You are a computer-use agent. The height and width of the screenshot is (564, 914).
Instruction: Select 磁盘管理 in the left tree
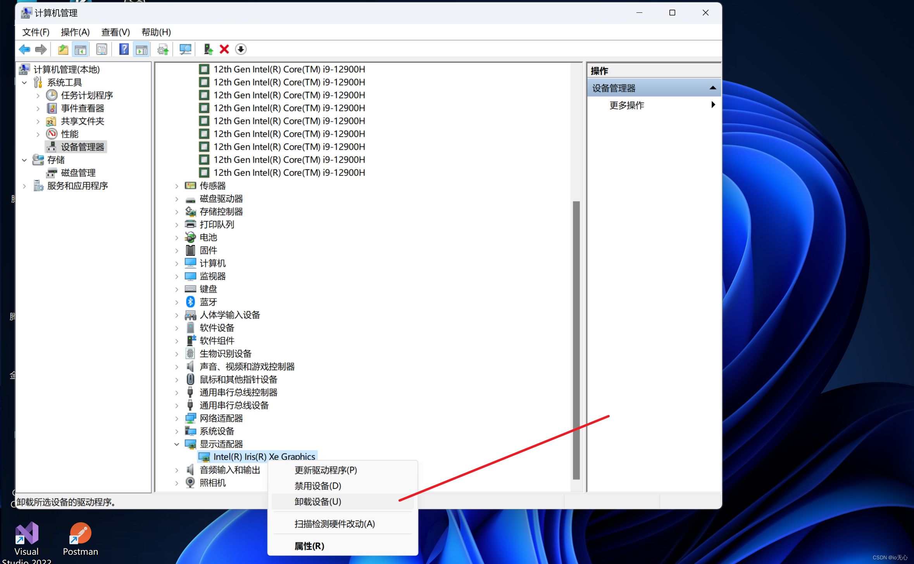78,173
